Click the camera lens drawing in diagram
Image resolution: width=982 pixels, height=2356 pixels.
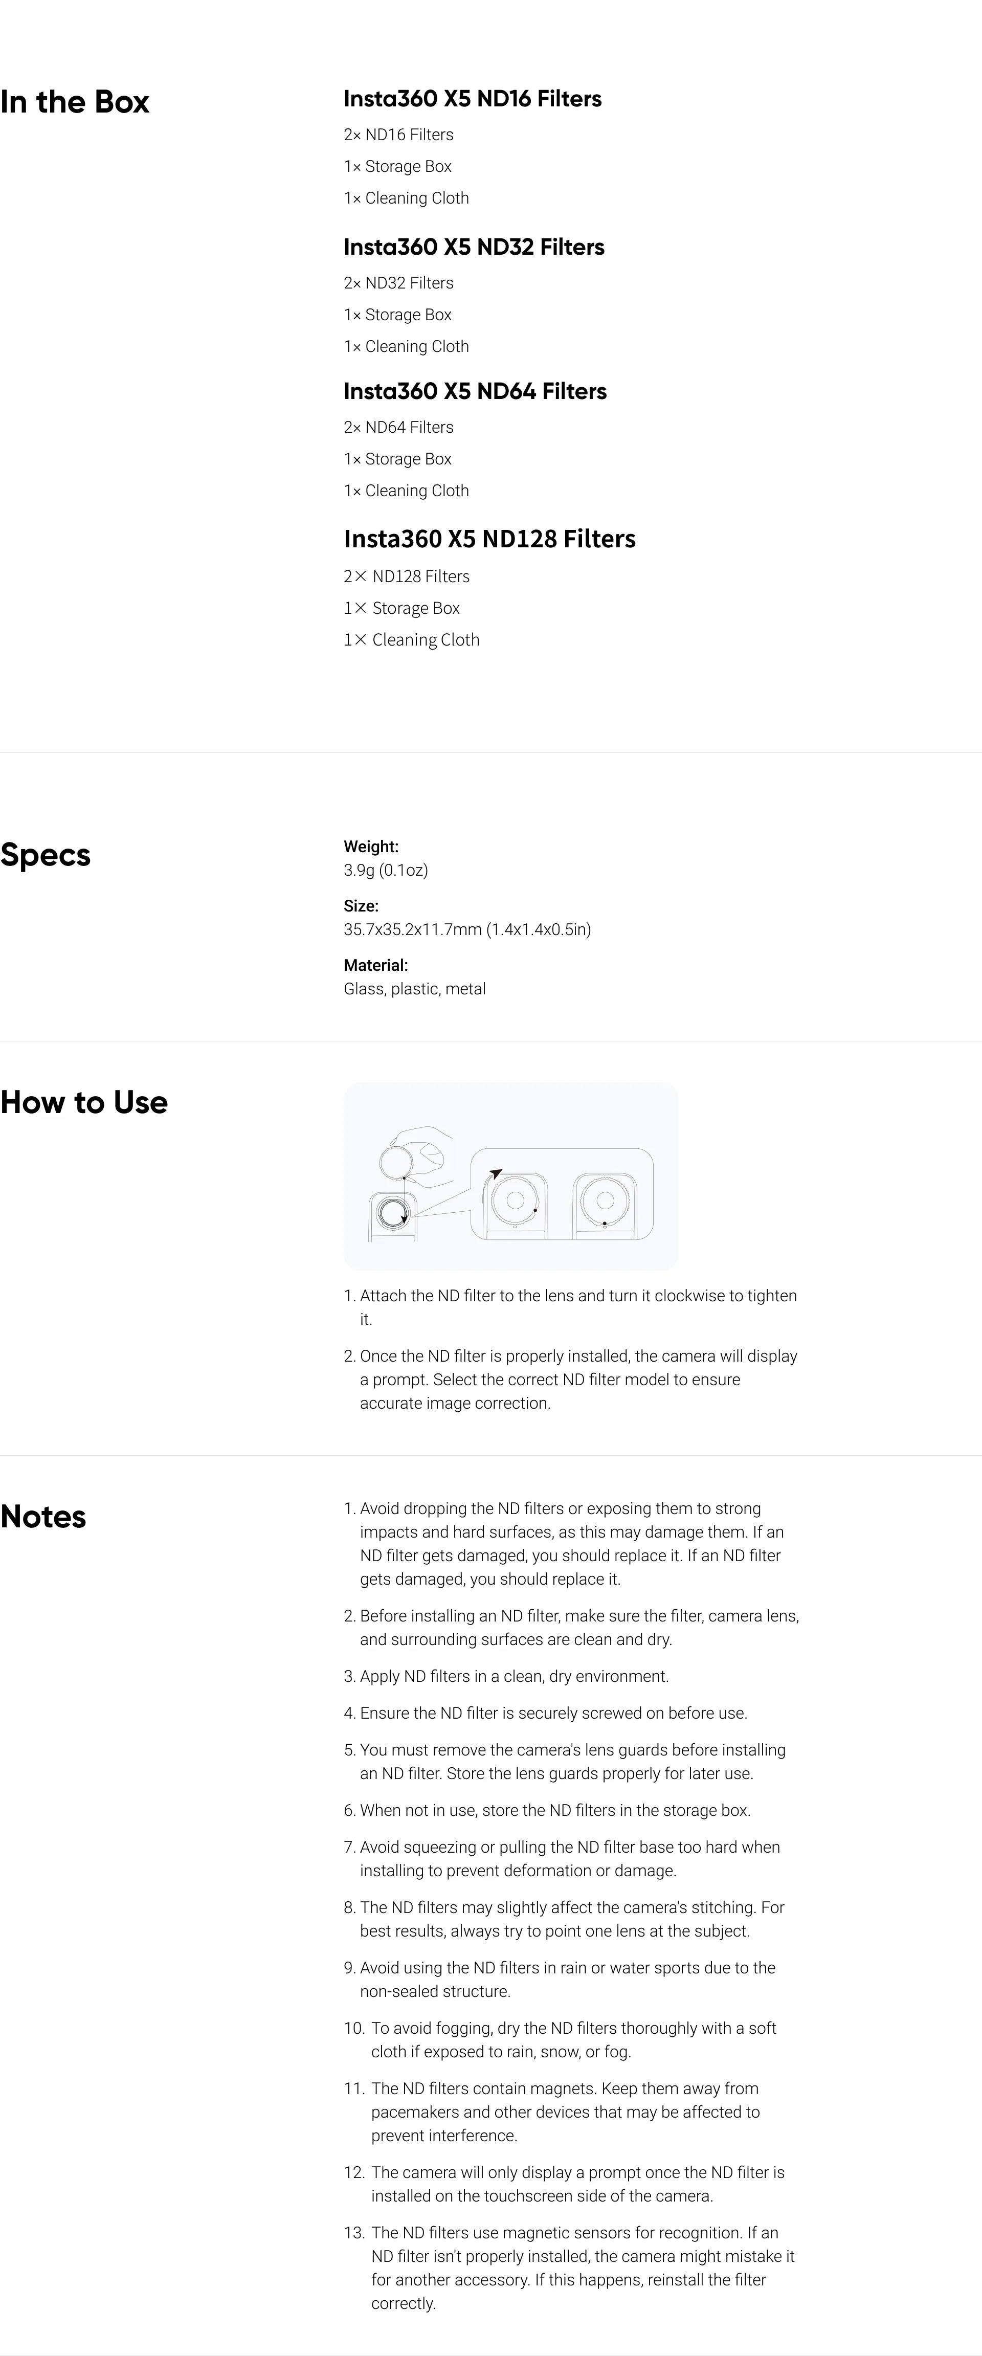[393, 1214]
